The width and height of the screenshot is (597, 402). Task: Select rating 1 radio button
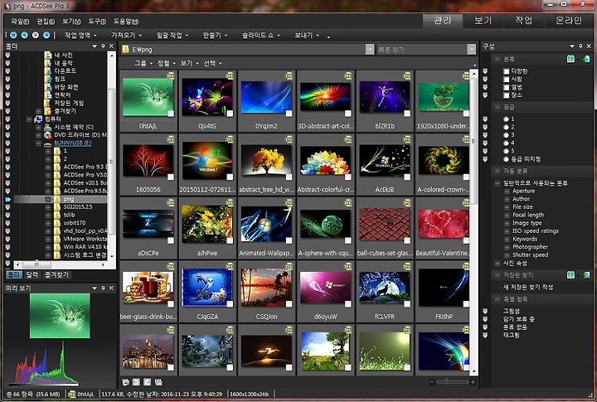(506, 119)
